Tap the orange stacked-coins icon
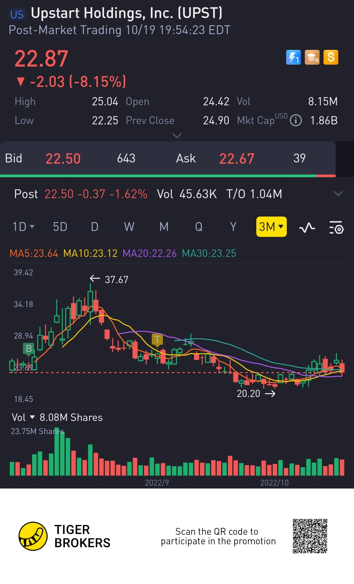 click(312, 57)
